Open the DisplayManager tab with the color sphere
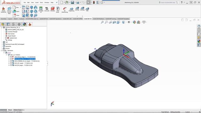This screenshot has height=113, width=201. coord(24,24)
